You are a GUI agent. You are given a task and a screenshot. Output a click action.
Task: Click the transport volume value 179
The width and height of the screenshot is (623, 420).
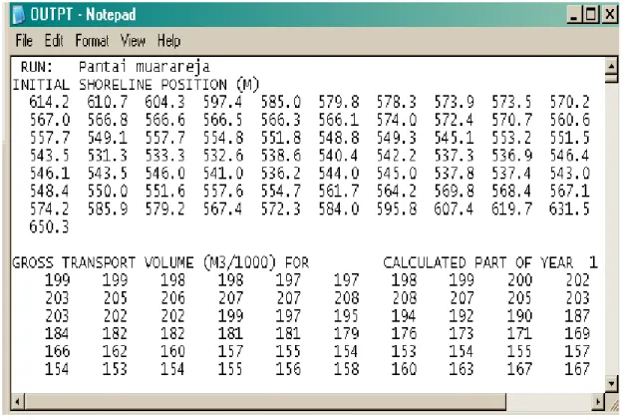(346, 333)
